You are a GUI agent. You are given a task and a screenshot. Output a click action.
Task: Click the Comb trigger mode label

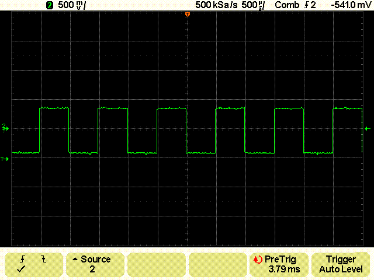287,5
